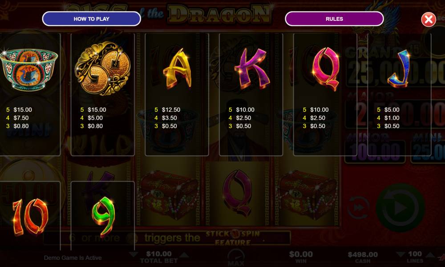This screenshot has width=445, height=267.
Task: Increase total bet with up arrow
Action: [x=185, y=255]
